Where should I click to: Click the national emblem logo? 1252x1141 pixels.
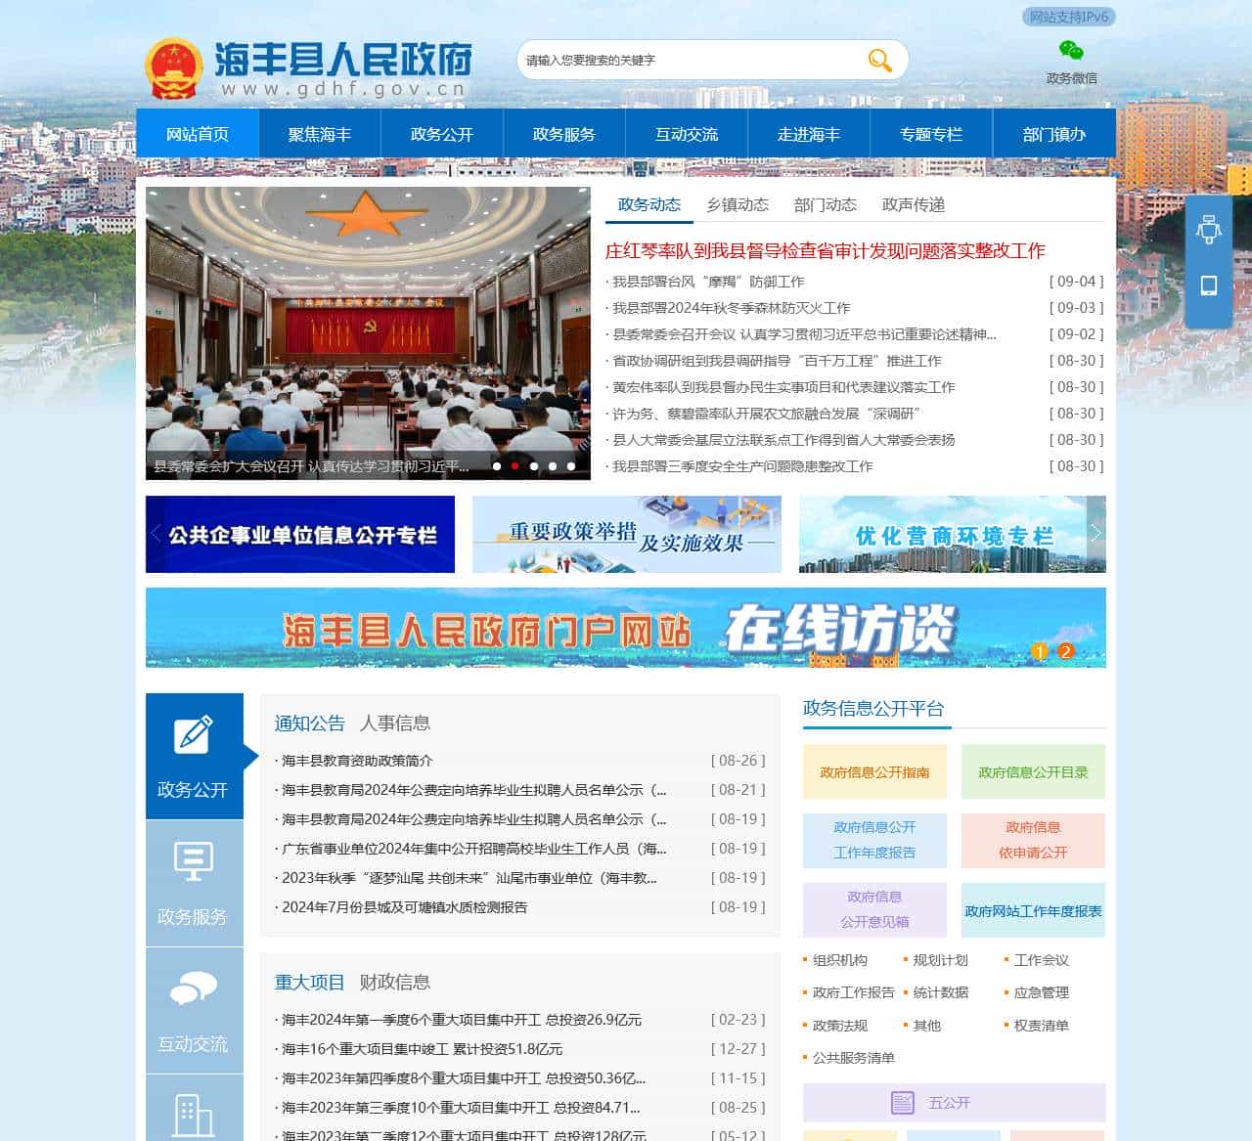[173, 68]
